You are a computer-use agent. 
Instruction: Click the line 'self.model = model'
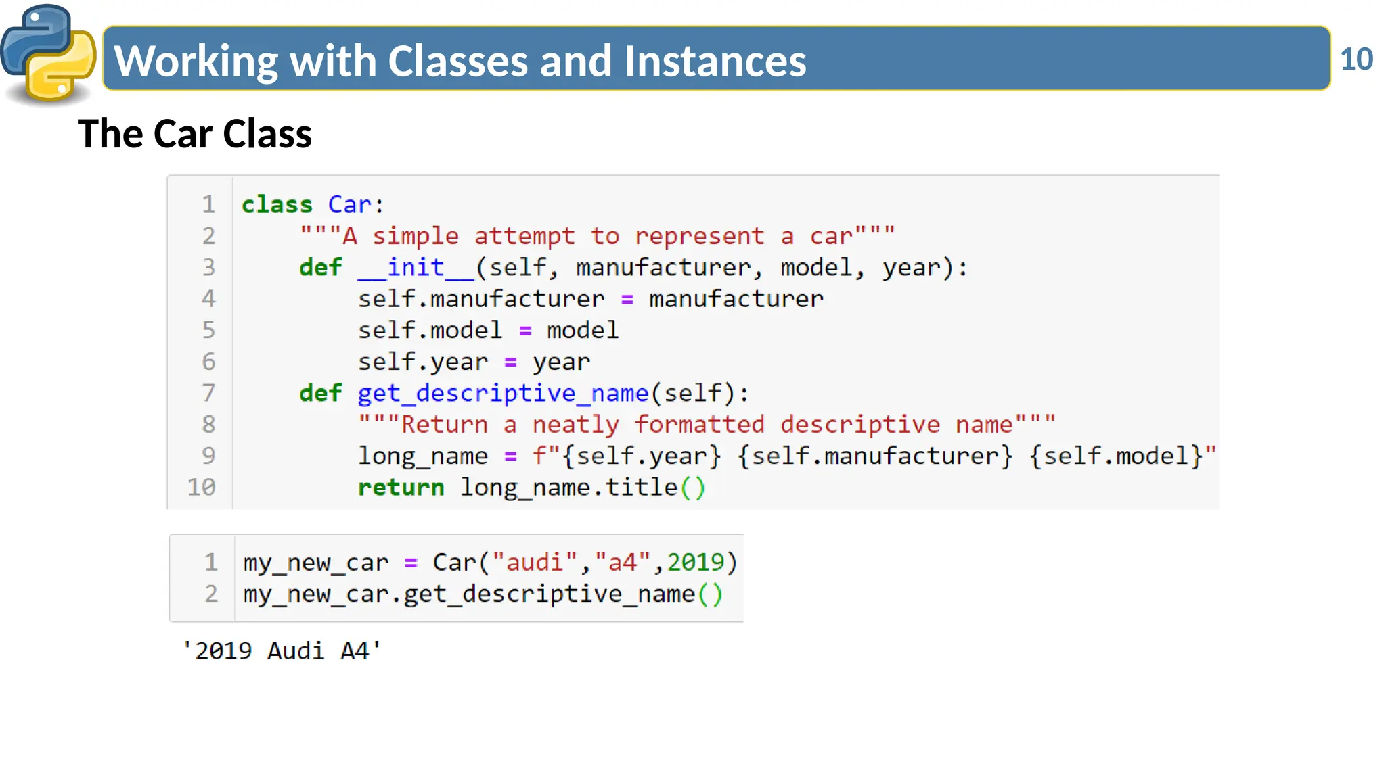click(488, 330)
